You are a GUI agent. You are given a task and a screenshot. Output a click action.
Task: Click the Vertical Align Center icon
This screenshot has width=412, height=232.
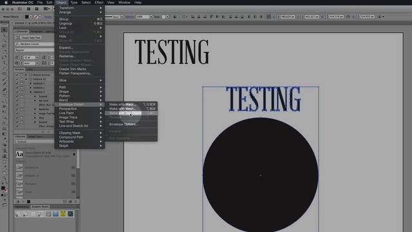[218, 17]
